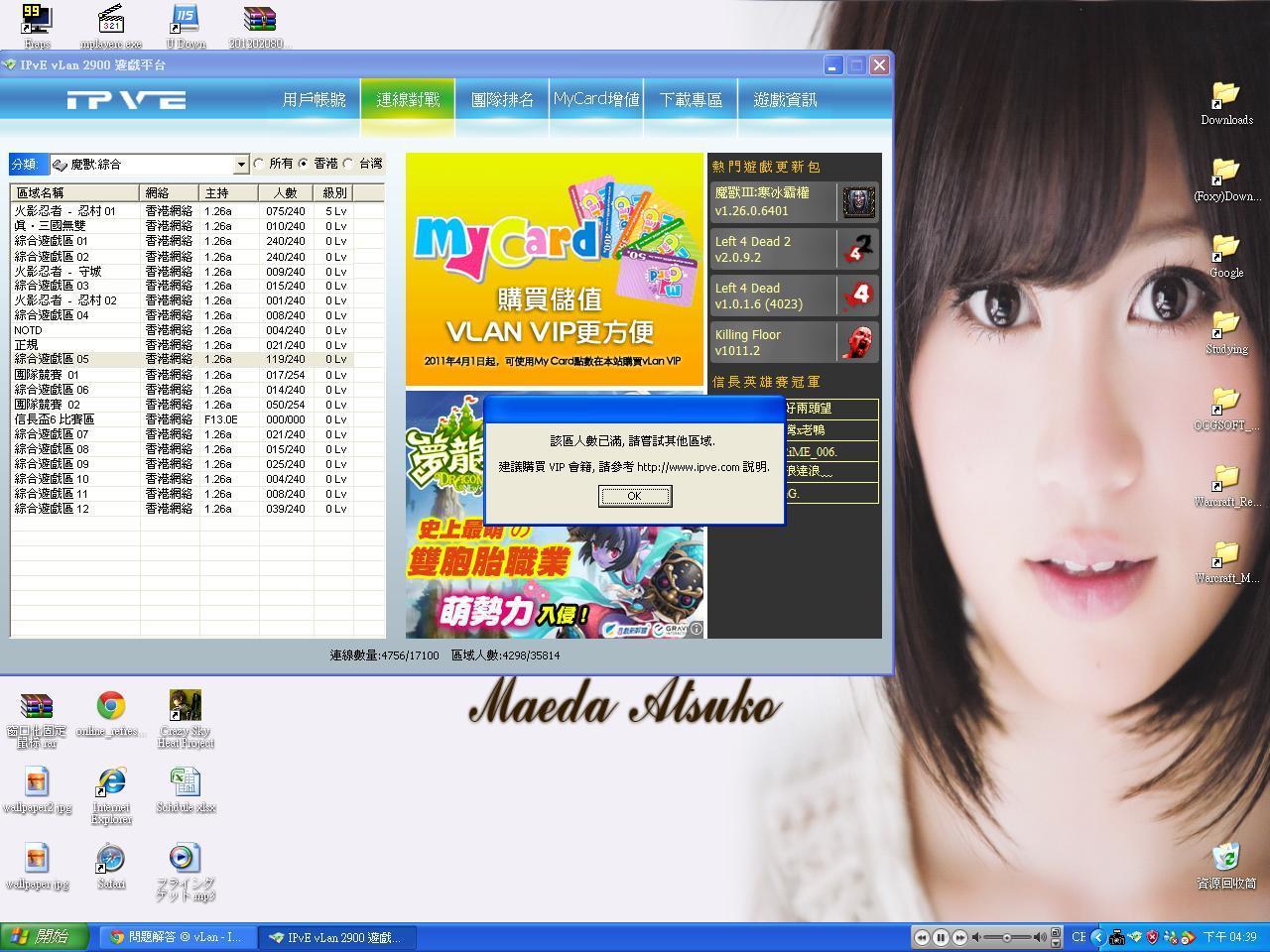
Task: Sort list by 人數 column header
Action: click(x=286, y=192)
